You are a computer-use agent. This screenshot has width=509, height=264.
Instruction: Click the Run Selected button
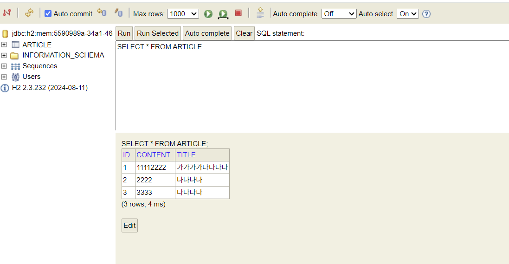[158, 33]
